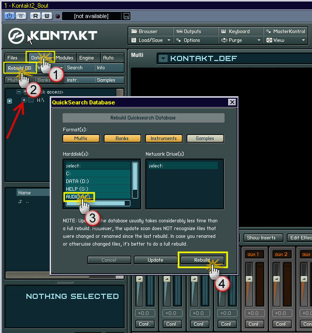312x333 pixels.
Task: Click 'select:' in Network Drive(s) list
Action: pos(183,165)
